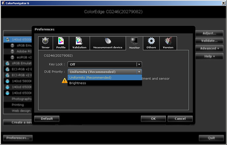The width and height of the screenshot is (227, 145).
Task: Go to the Others tab
Action: [151, 43]
